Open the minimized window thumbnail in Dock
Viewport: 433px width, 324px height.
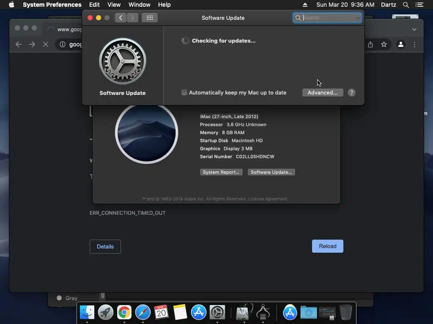click(327, 313)
